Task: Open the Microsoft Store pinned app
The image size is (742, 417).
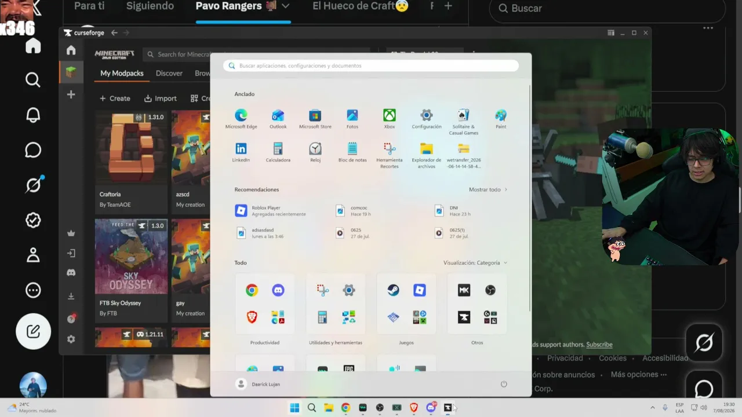Action: (x=315, y=119)
